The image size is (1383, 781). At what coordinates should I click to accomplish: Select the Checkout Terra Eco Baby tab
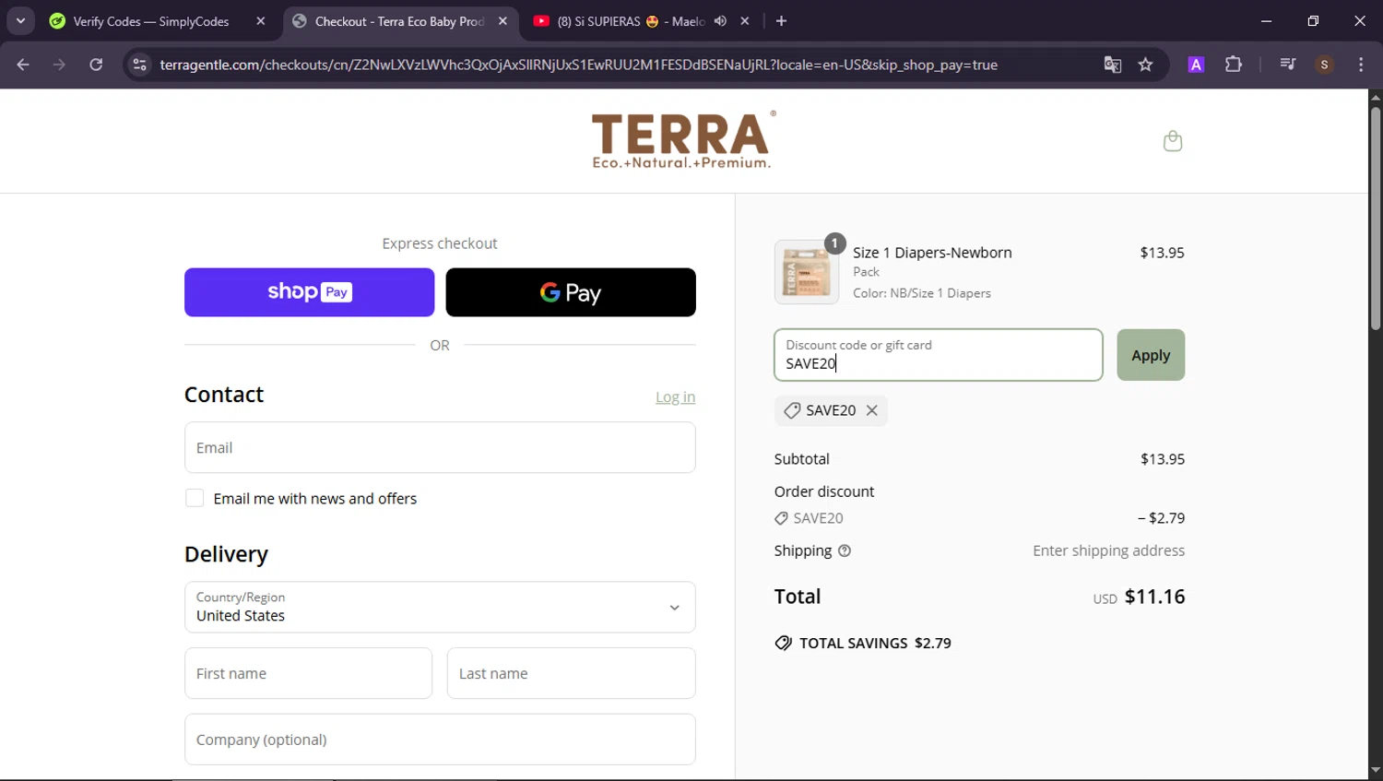pos(399,21)
